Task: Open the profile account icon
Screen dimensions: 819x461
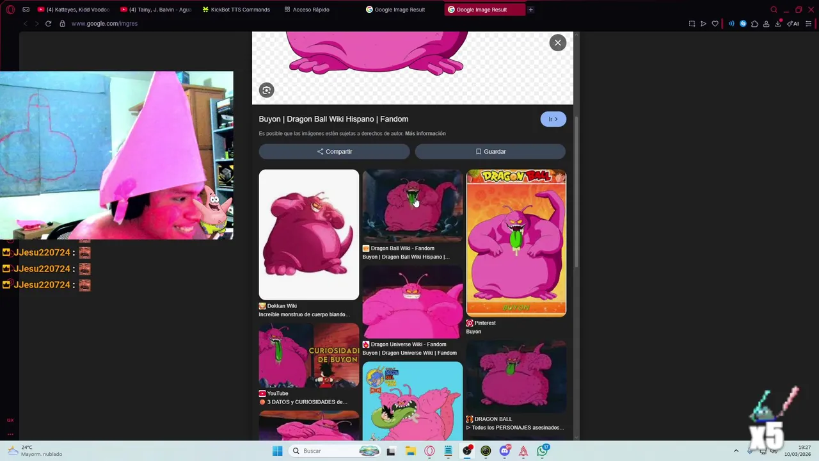Action: (766, 24)
